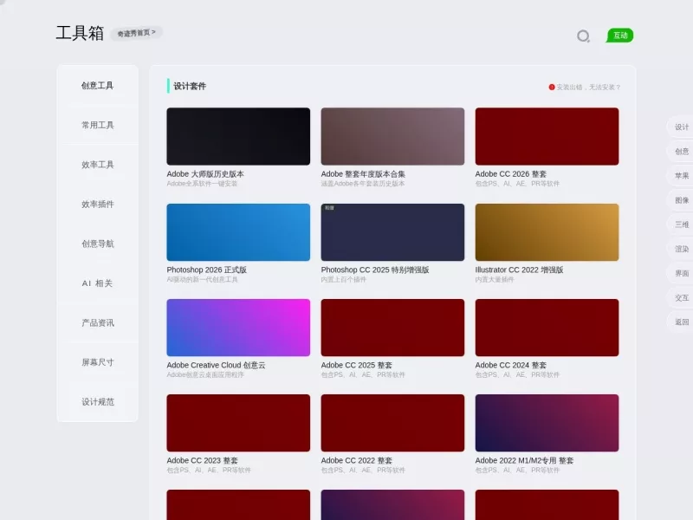Open the search icon in the header
693x520 pixels.
[x=583, y=36]
